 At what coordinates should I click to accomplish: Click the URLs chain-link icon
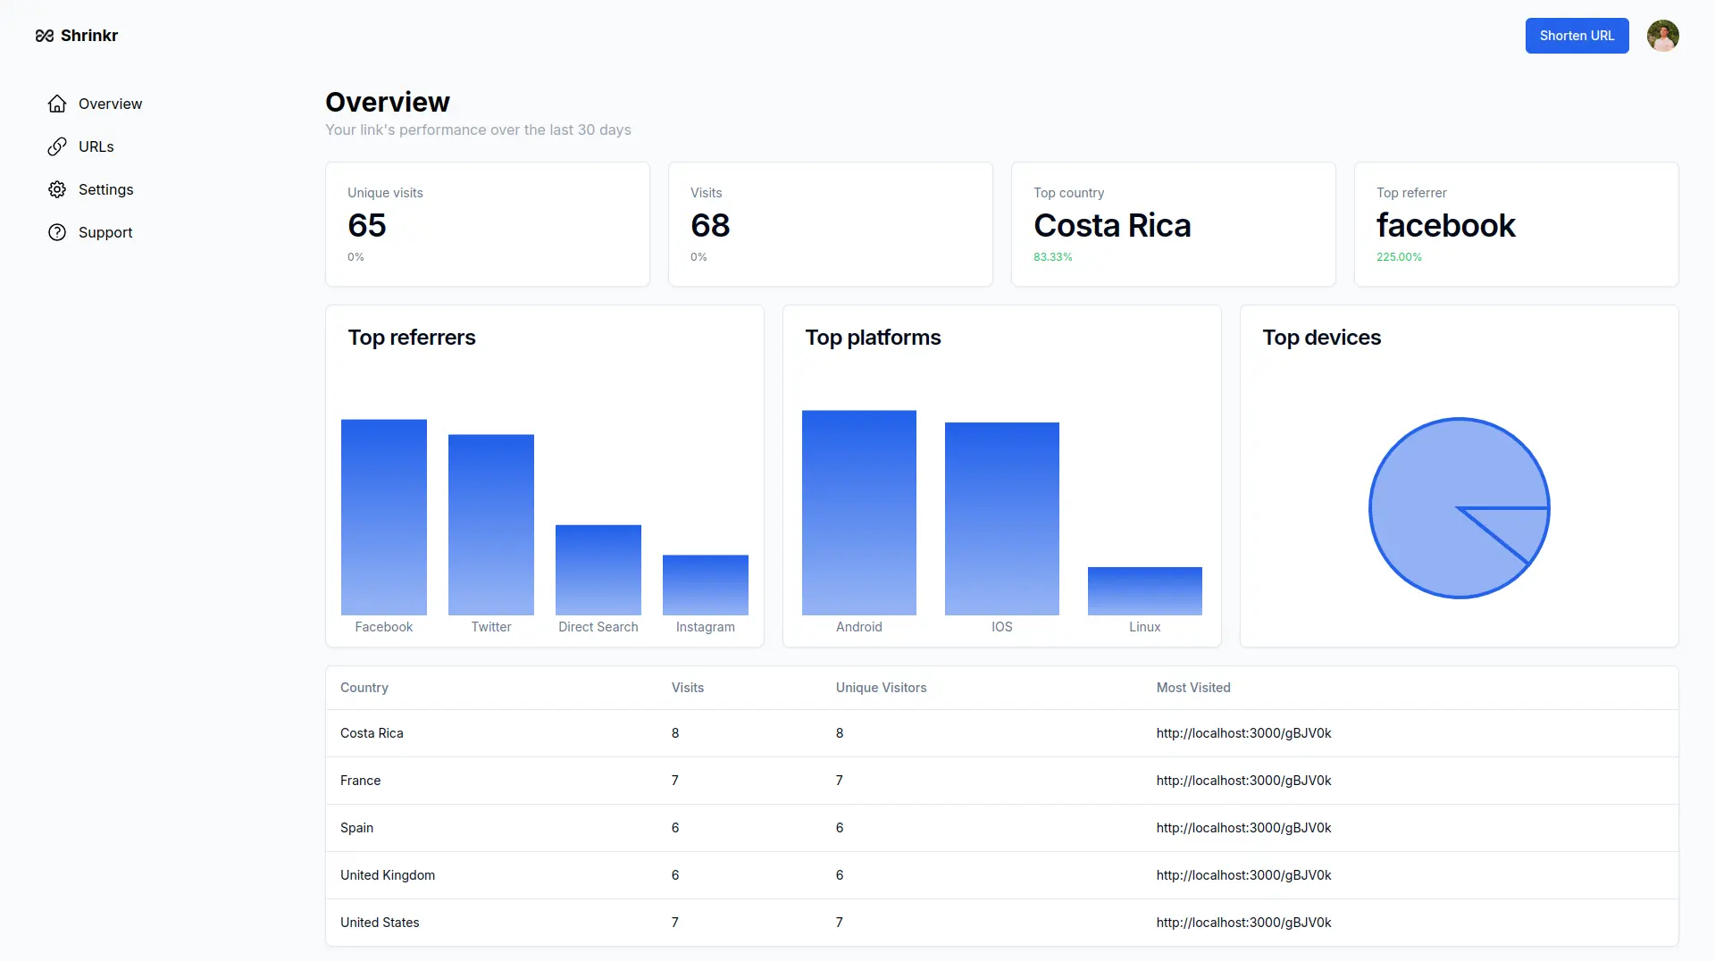pyautogui.click(x=57, y=146)
